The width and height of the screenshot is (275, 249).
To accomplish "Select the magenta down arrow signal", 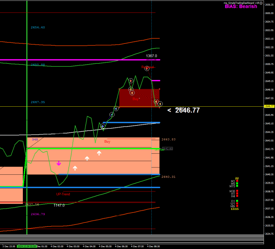I will coord(59,163).
